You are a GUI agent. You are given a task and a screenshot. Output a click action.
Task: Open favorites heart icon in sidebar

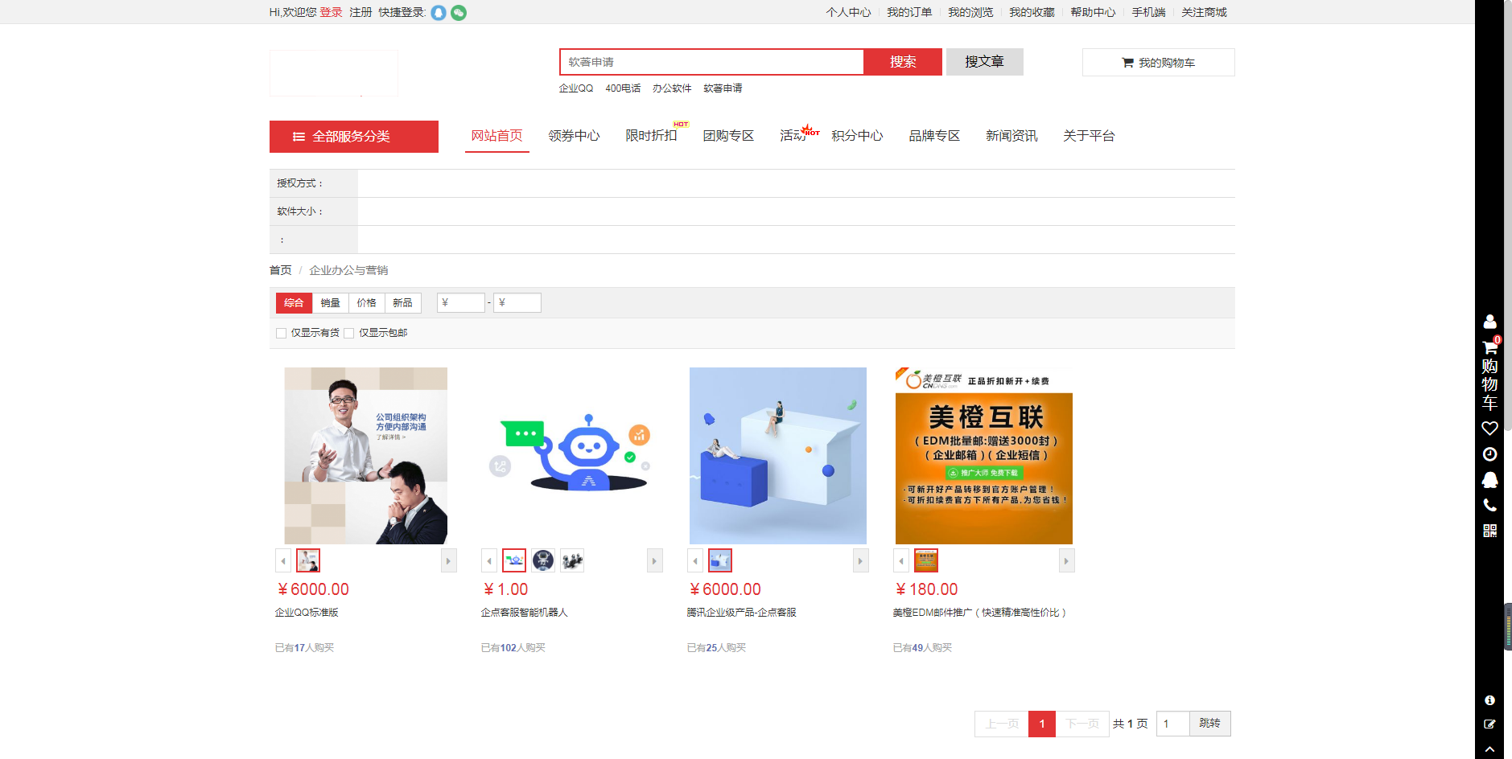pos(1489,428)
